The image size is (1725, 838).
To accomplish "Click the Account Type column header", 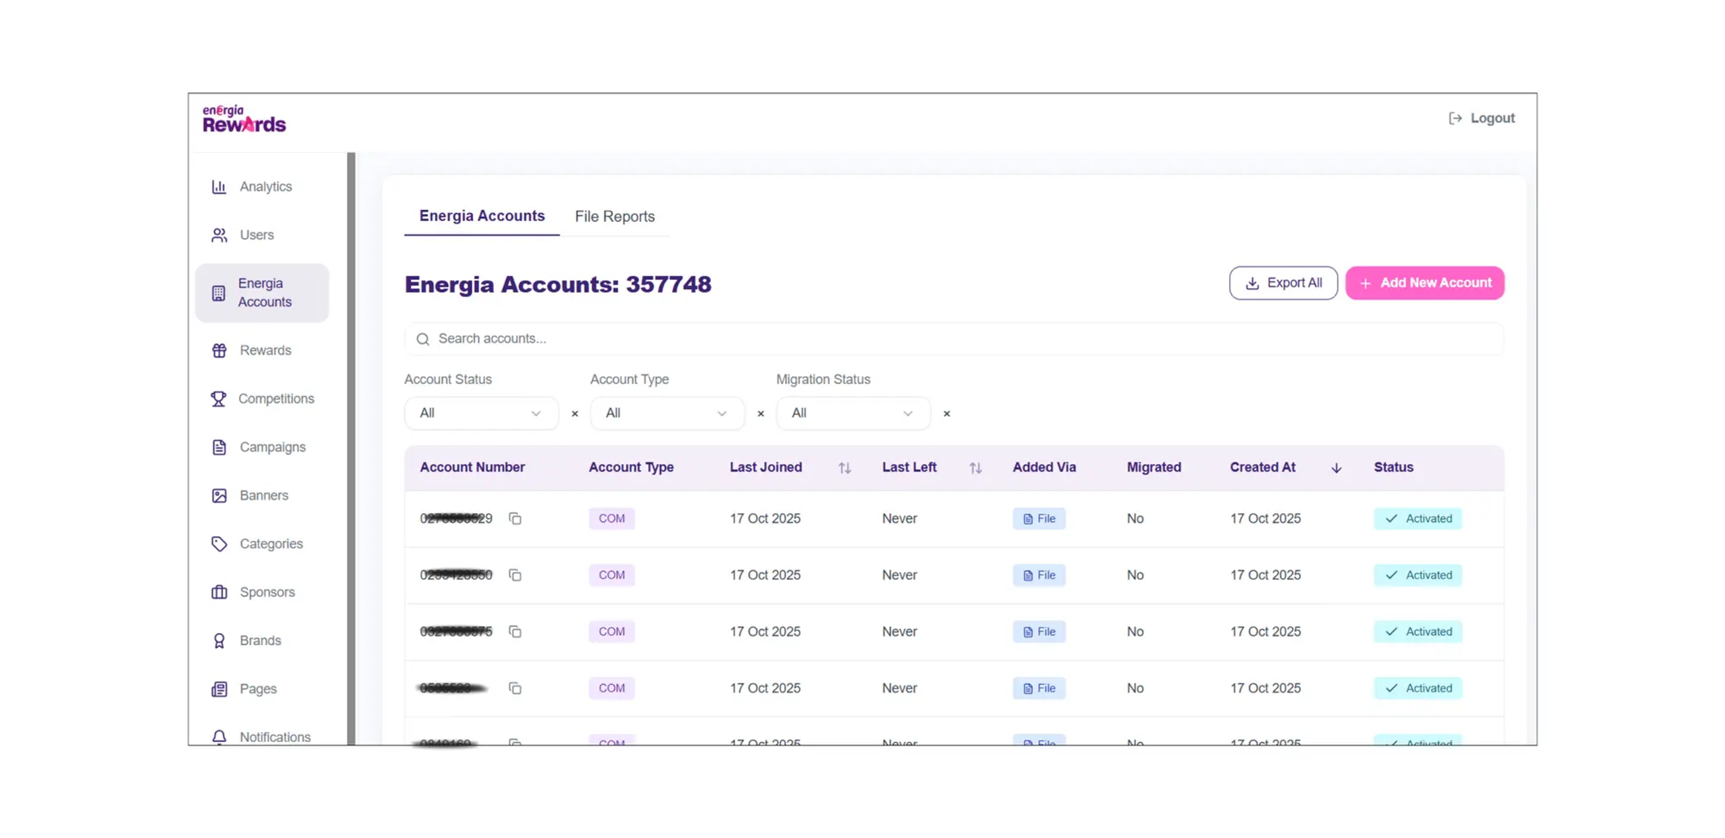I will tap(631, 467).
